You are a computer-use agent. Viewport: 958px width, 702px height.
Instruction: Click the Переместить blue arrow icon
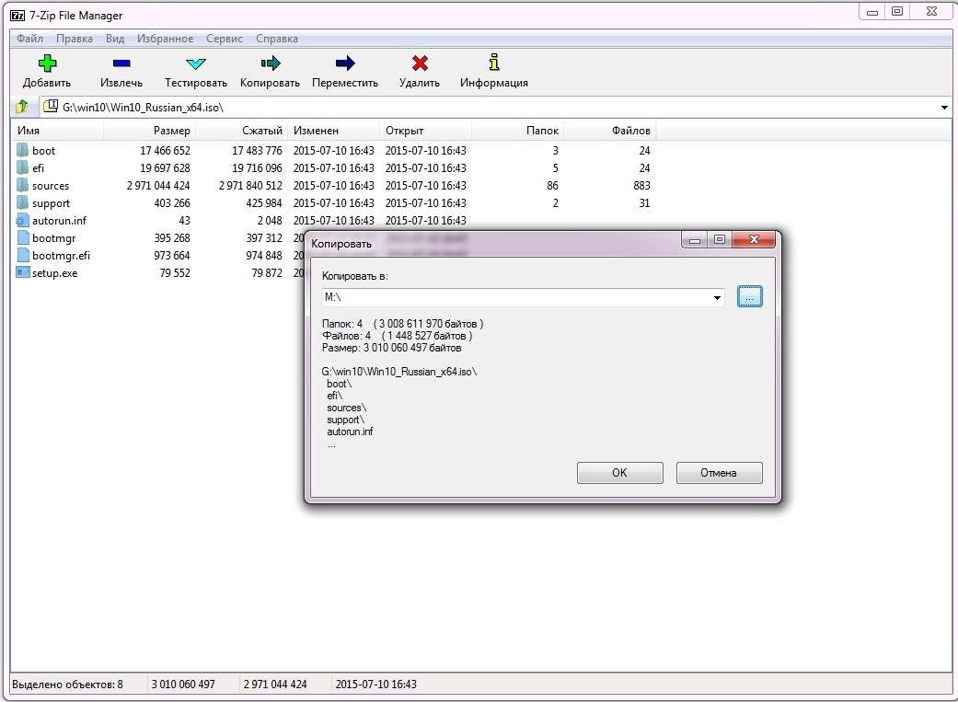pos(345,63)
